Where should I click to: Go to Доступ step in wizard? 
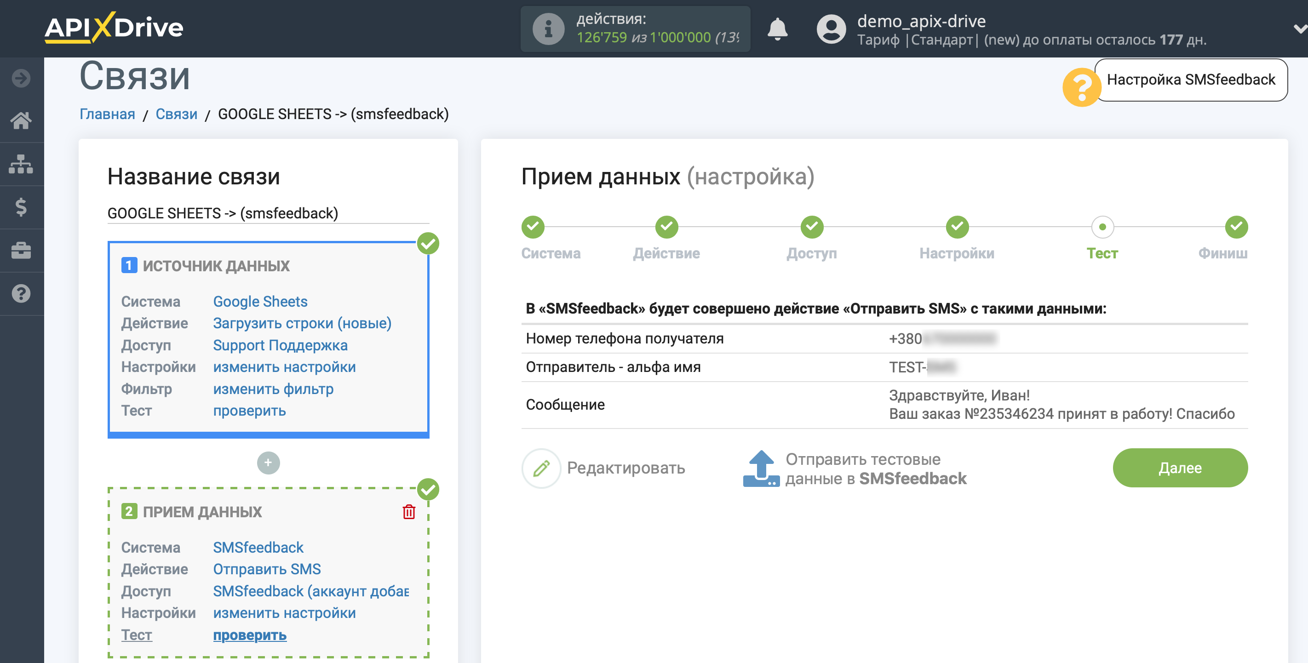pyautogui.click(x=812, y=227)
